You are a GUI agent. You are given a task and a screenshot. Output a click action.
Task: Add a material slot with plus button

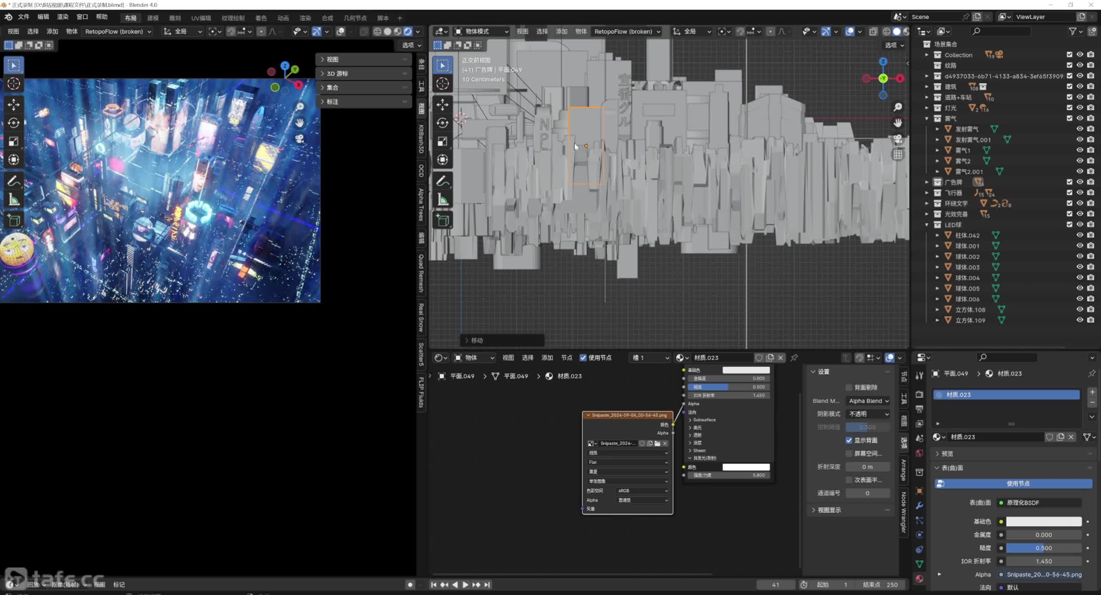point(1092,392)
